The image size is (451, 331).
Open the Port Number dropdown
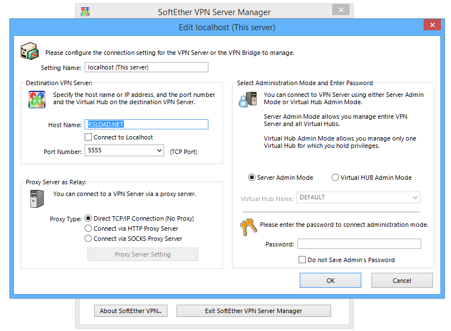tap(159, 151)
